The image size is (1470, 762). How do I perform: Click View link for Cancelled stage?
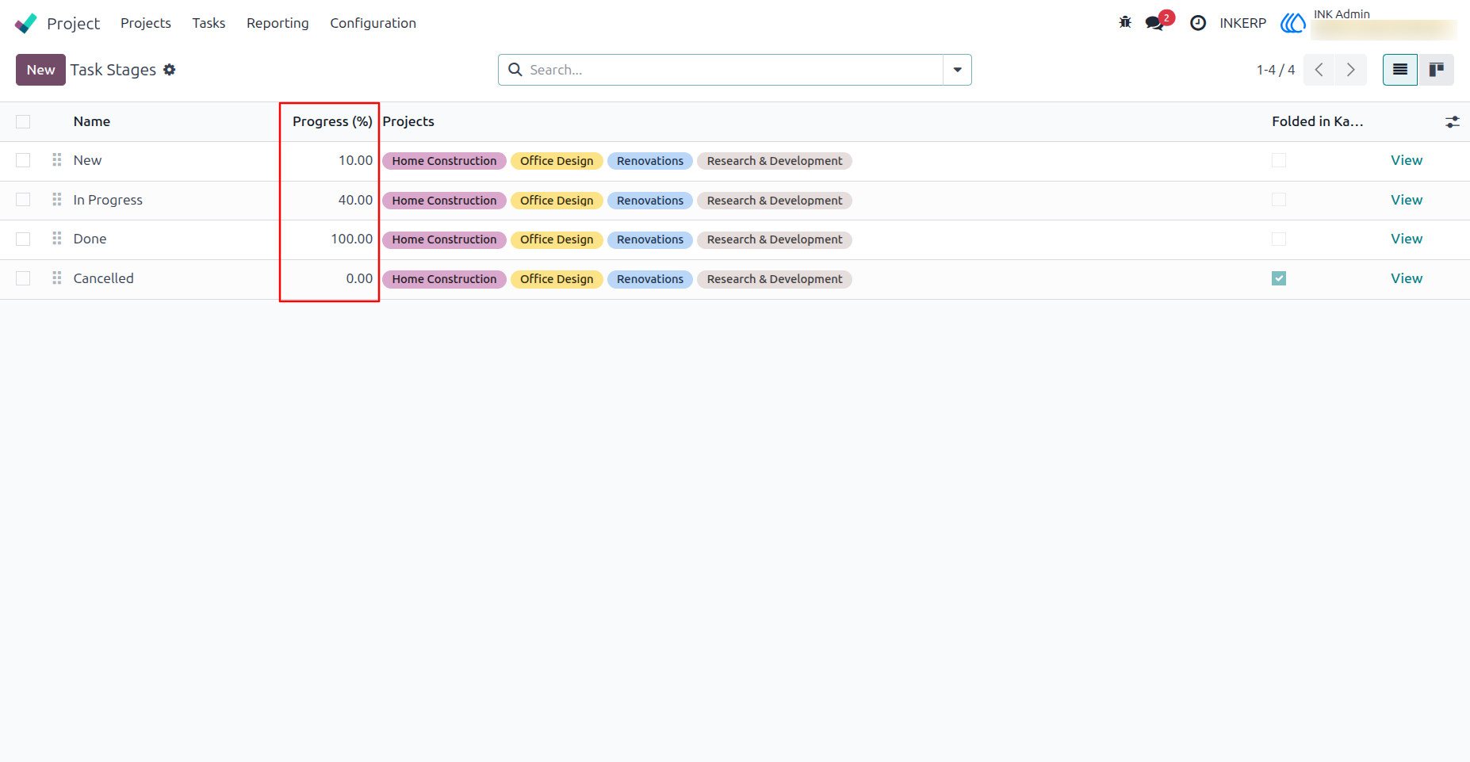(x=1407, y=278)
